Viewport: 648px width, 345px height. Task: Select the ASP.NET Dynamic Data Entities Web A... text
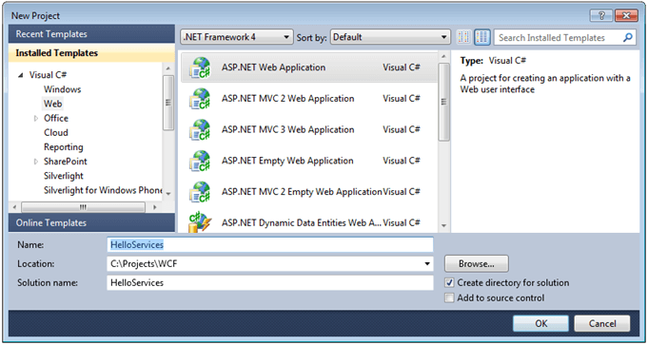pos(301,222)
